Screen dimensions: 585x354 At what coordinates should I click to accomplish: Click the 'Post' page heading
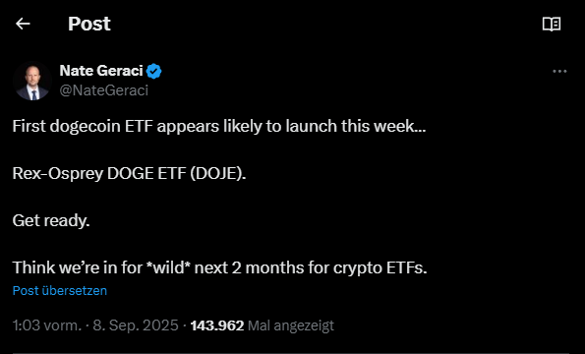click(x=89, y=24)
